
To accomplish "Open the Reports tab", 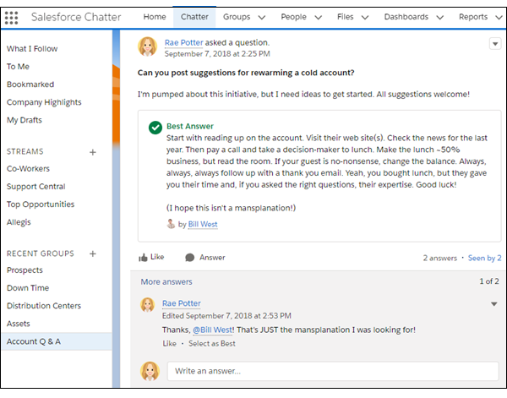I will click(x=472, y=17).
